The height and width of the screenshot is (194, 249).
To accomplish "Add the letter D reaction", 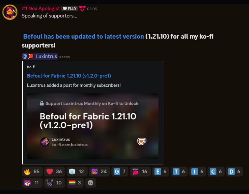I will click(x=234, y=172).
